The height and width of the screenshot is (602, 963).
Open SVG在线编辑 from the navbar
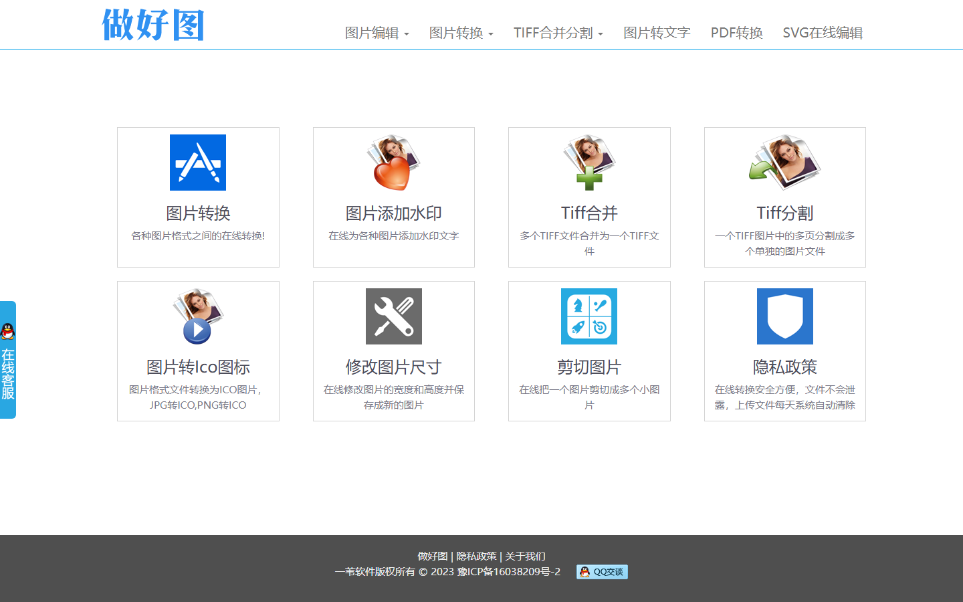pyautogui.click(x=823, y=33)
